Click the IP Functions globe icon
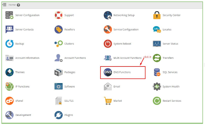The width and height of the screenshot is (205, 125). click(9, 86)
